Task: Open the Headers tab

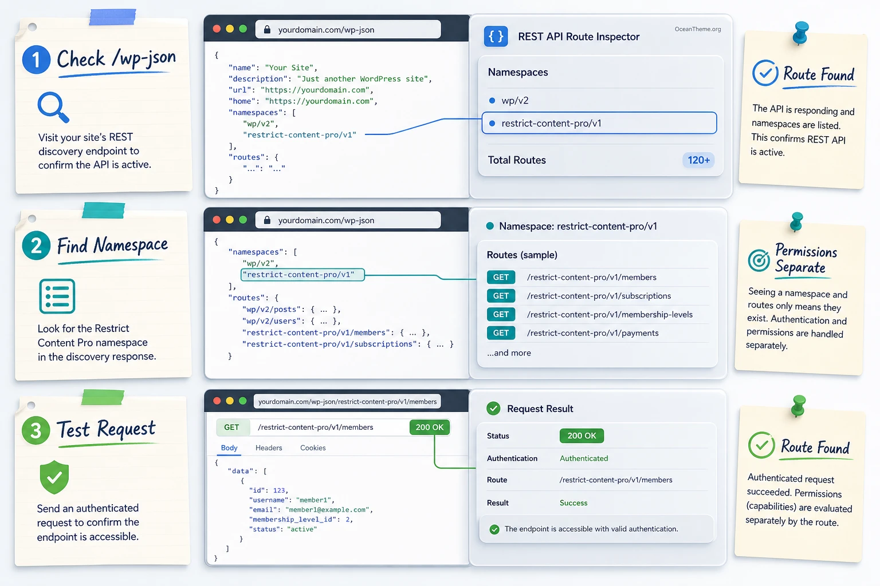Action: click(x=269, y=448)
